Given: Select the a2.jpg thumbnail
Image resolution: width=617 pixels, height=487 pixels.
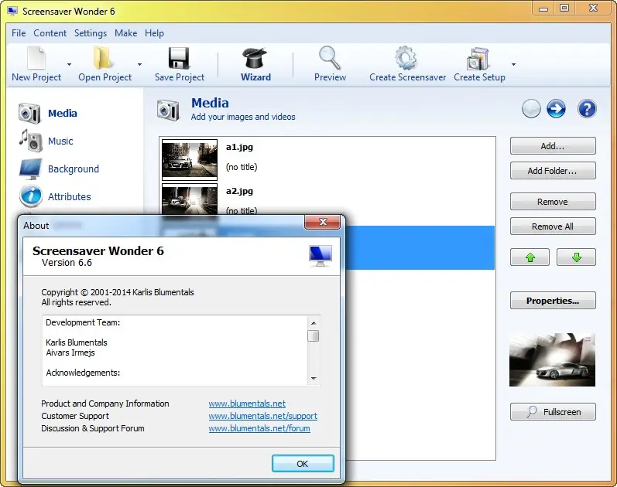Looking at the screenshot, I should (x=190, y=199).
